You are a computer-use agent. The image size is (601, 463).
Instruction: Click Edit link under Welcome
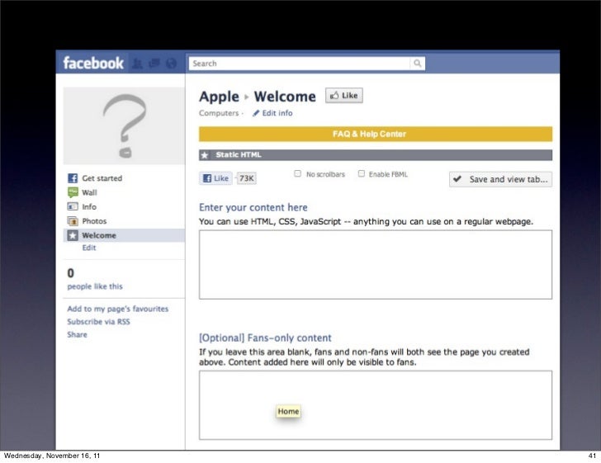pyautogui.click(x=89, y=248)
